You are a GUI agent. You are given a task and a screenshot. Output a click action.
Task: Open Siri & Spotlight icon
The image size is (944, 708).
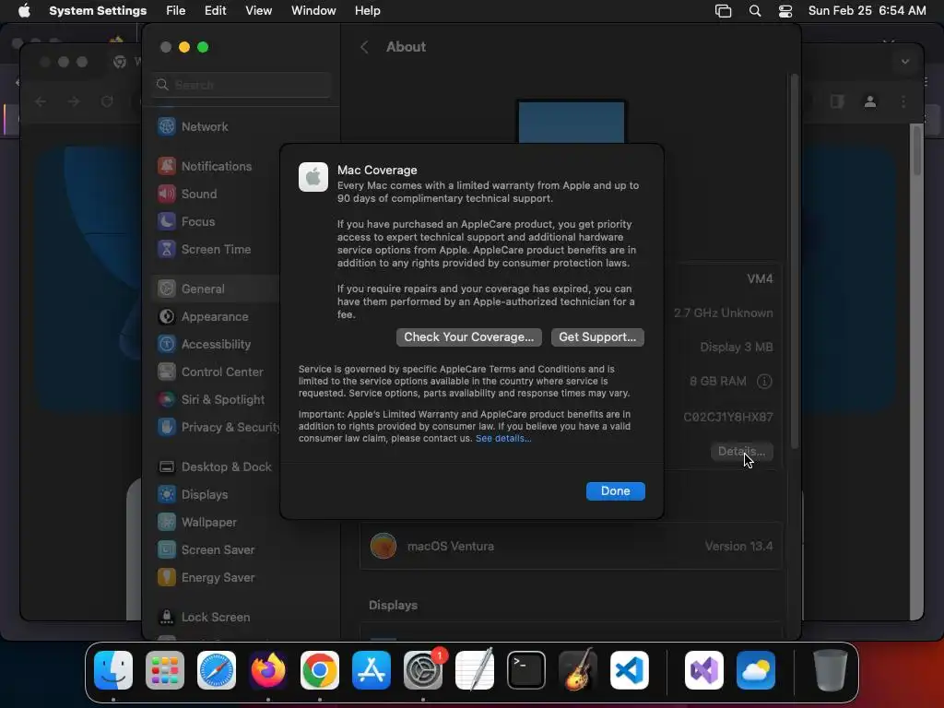click(x=166, y=400)
